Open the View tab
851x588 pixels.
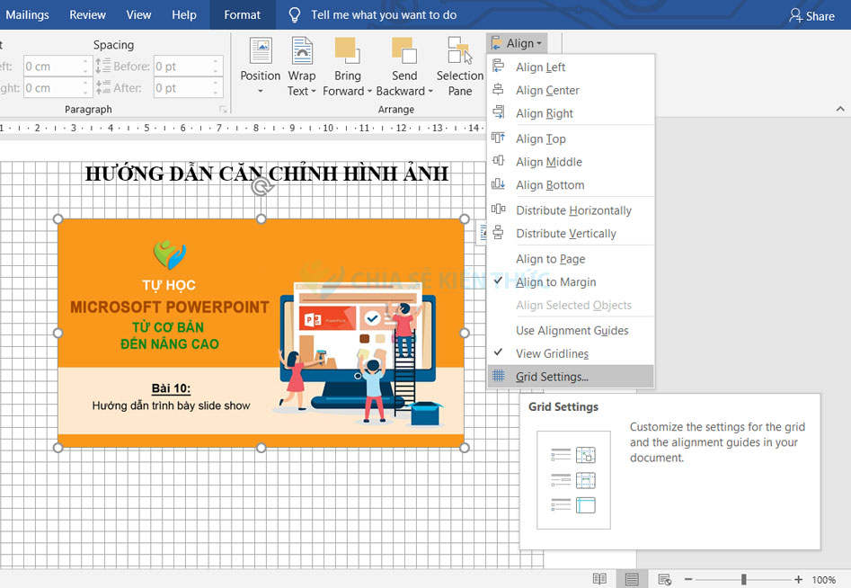point(138,14)
